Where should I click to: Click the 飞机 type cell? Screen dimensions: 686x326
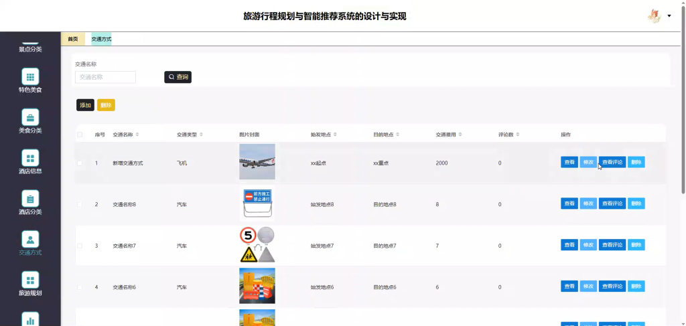(182, 163)
